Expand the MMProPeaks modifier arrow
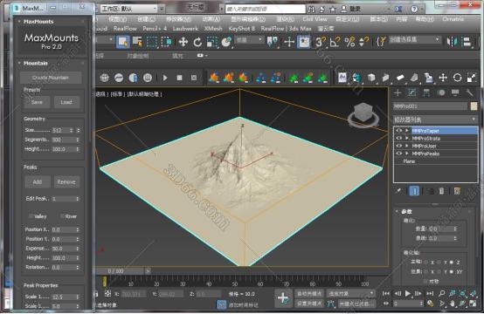Image resolution: width=484 pixels, height=314 pixels. point(407,154)
